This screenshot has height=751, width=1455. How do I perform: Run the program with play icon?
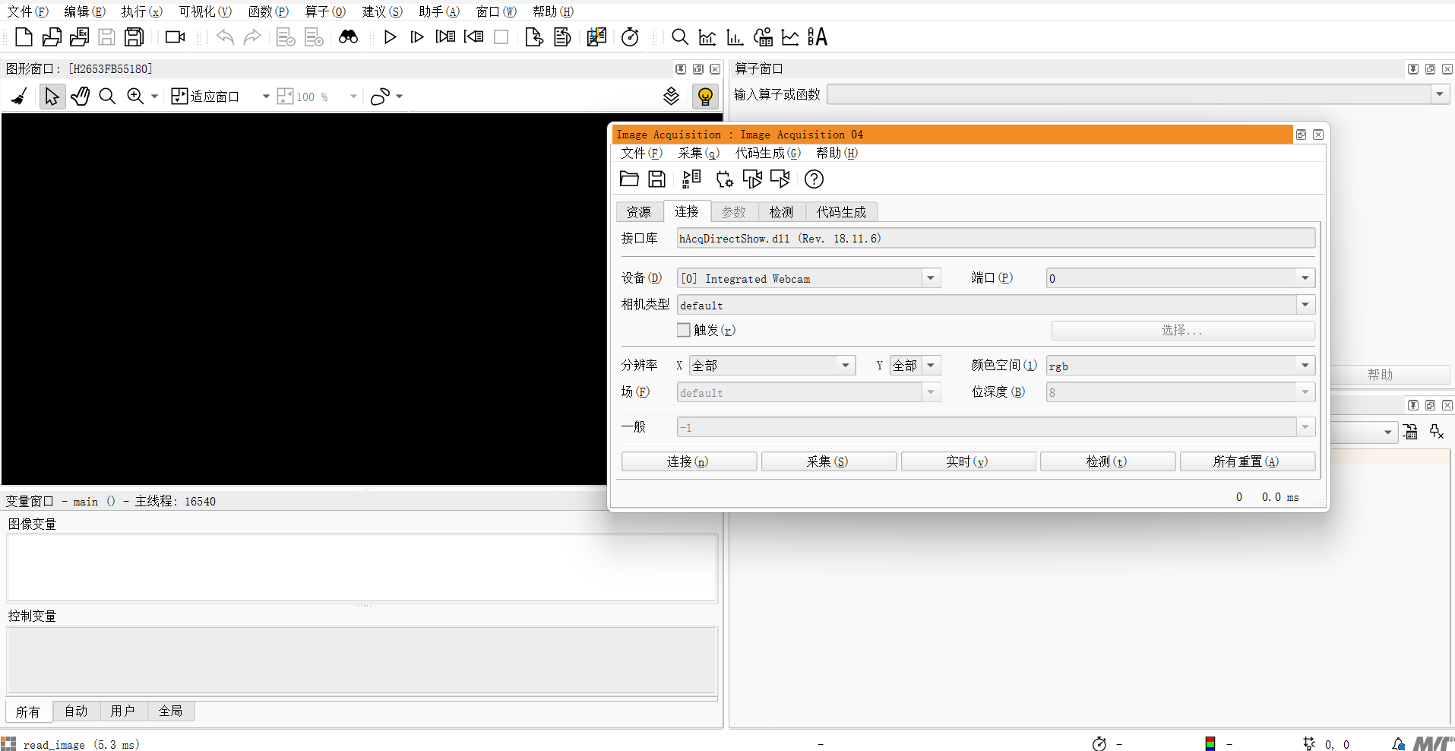[390, 36]
